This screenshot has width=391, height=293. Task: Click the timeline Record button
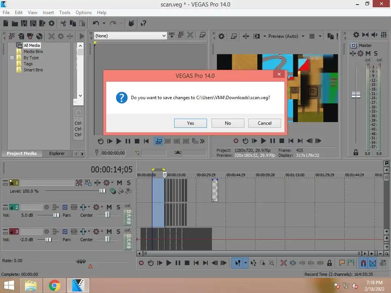tap(141, 263)
